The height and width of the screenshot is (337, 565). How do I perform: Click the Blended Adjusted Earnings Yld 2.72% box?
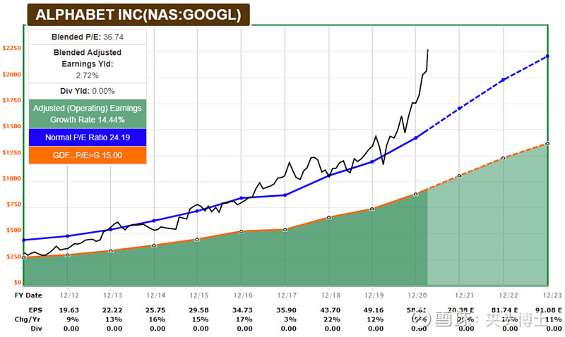pyautogui.click(x=87, y=63)
